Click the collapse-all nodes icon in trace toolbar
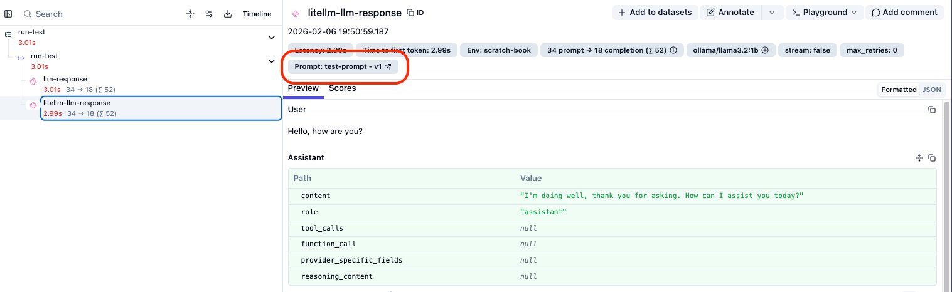This screenshot has height=292, width=952. click(190, 14)
